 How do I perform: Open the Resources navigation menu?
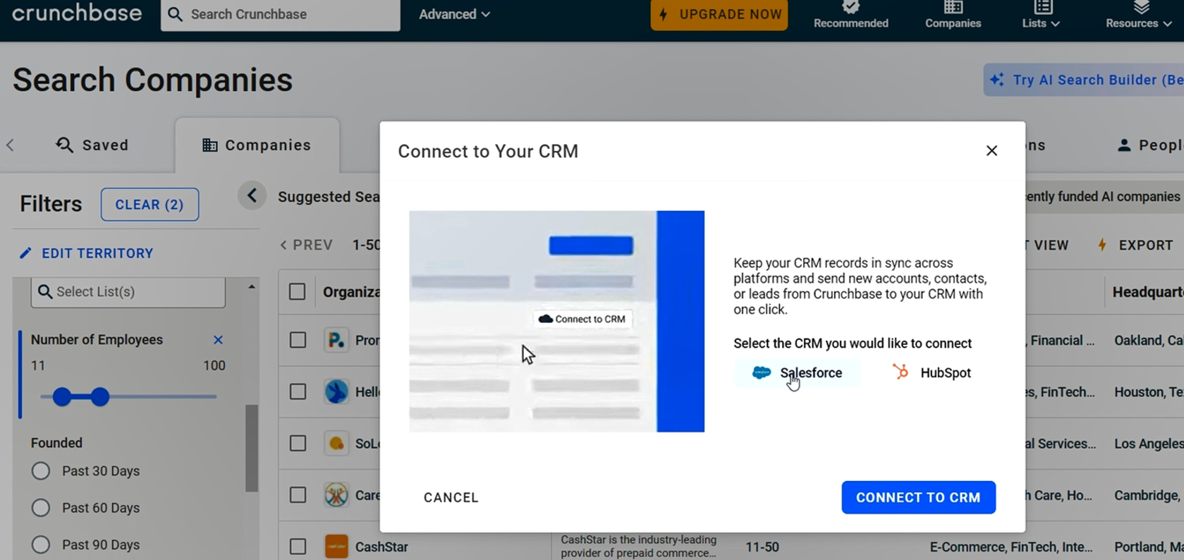click(x=1138, y=15)
